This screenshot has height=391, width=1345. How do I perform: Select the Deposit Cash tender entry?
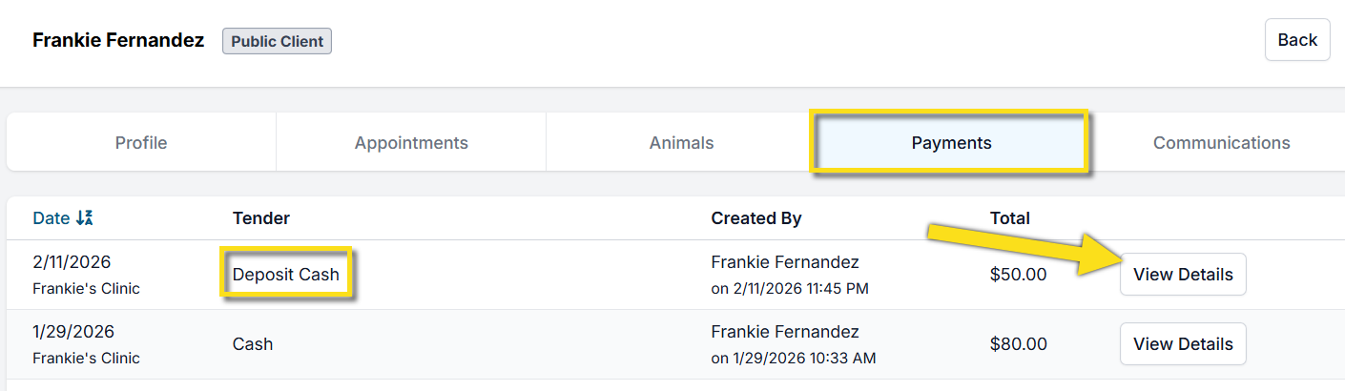pos(286,275)
